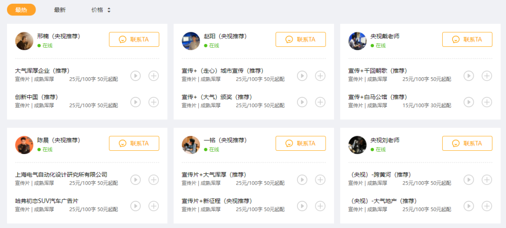This screenshot has width=506, height=228.
Task: Play 宣传片+新征程 voice sample
Action: (302, 206)
